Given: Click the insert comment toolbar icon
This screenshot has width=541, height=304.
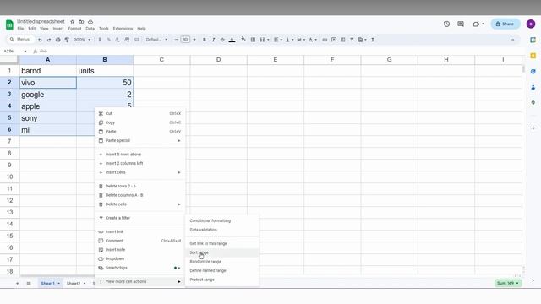Looking at the screenshot, I should point(334,40).
